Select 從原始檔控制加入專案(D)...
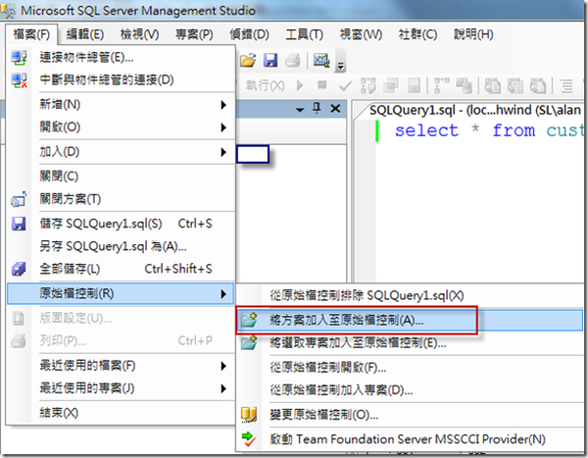The width and height of the screenshot is (588, 458). pyautogui.click(x=410, y=390)
